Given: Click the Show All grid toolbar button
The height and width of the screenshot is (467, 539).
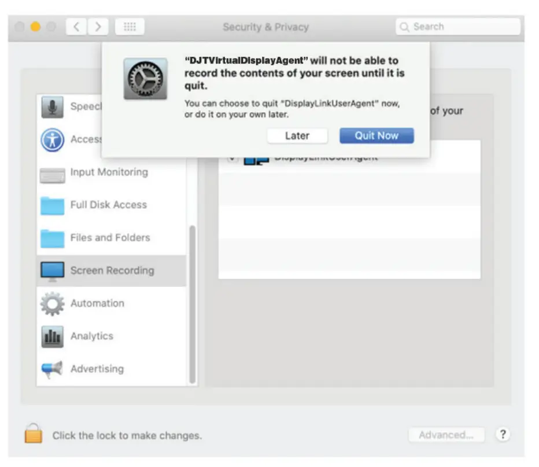Looking at the screenshot, I should 130,26.
